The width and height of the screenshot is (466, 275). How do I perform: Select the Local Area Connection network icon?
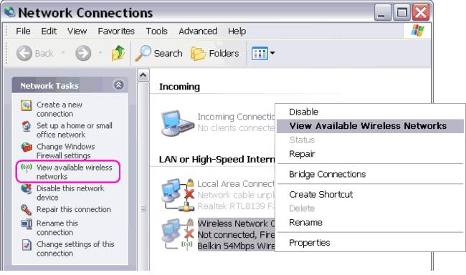point(177,195)
